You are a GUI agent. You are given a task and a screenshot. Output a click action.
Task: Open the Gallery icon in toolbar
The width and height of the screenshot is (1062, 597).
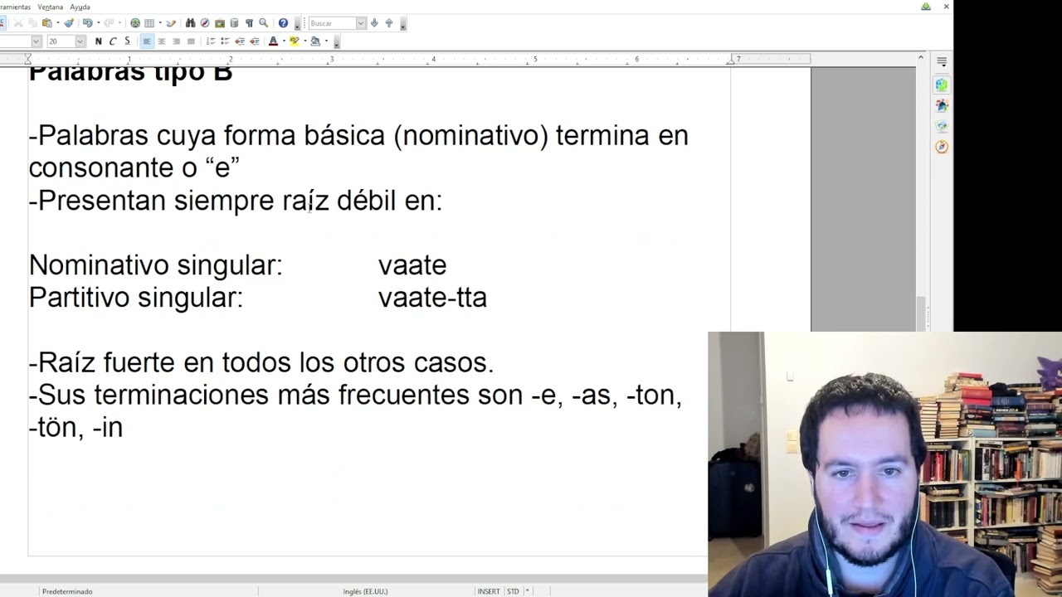pyautogui.click(x=220, y=23)
